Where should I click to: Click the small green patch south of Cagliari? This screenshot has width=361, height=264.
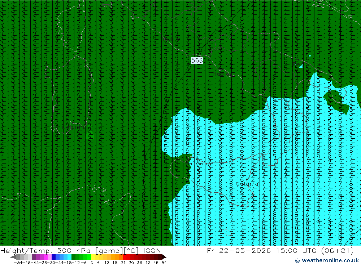(x=90, y=135)
